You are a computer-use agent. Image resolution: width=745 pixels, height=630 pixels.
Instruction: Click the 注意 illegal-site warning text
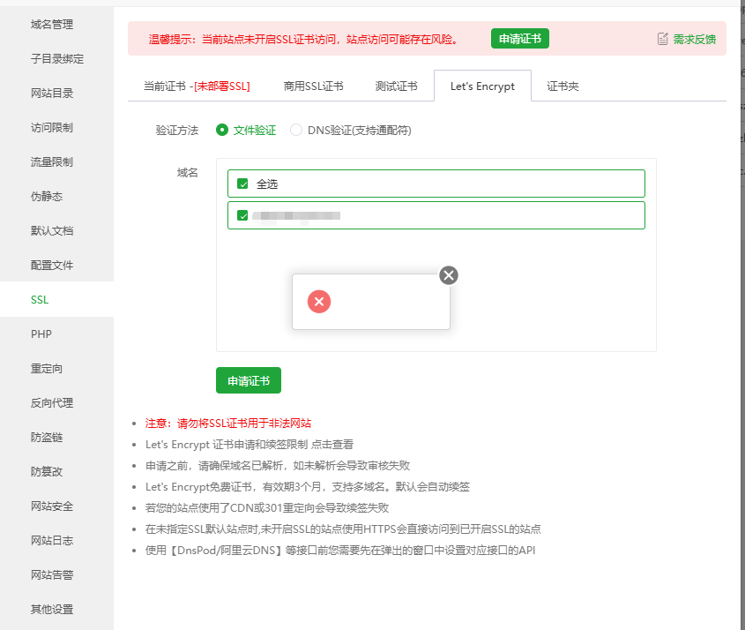(x=228, y=424)
